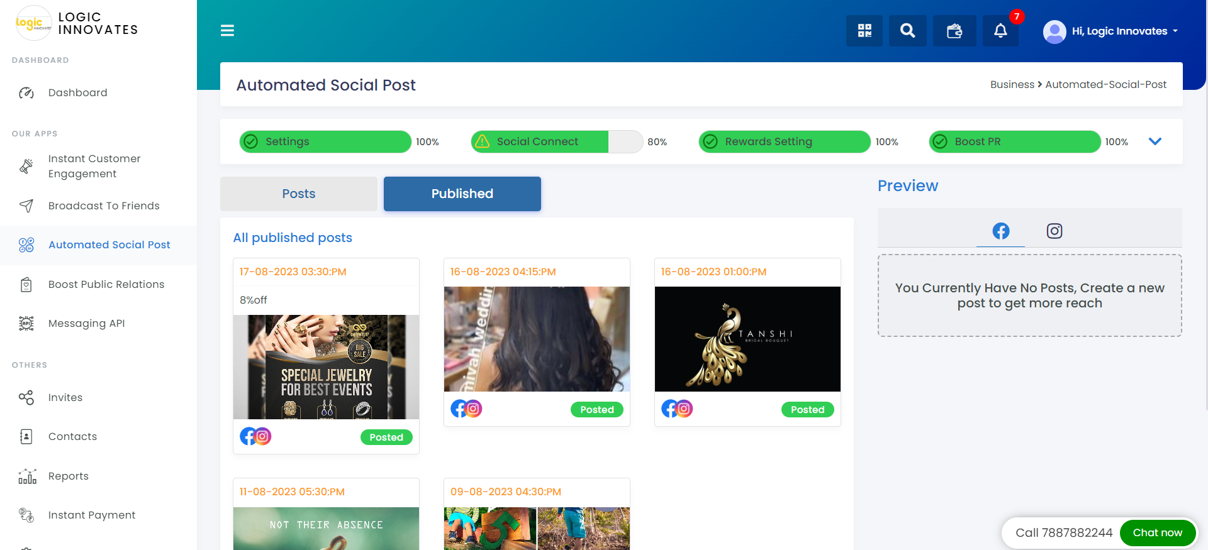This screenshot has width=1208, height=550.
Task: Expand the setup progress chevron
Action: pos(1155,141)
